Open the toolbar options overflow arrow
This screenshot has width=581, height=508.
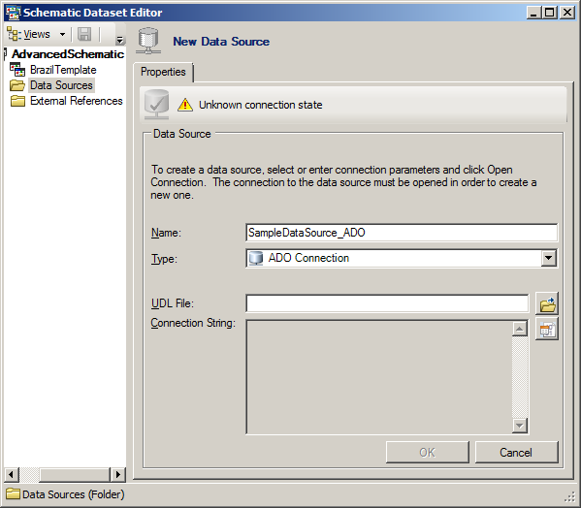(x=119, y=39)
